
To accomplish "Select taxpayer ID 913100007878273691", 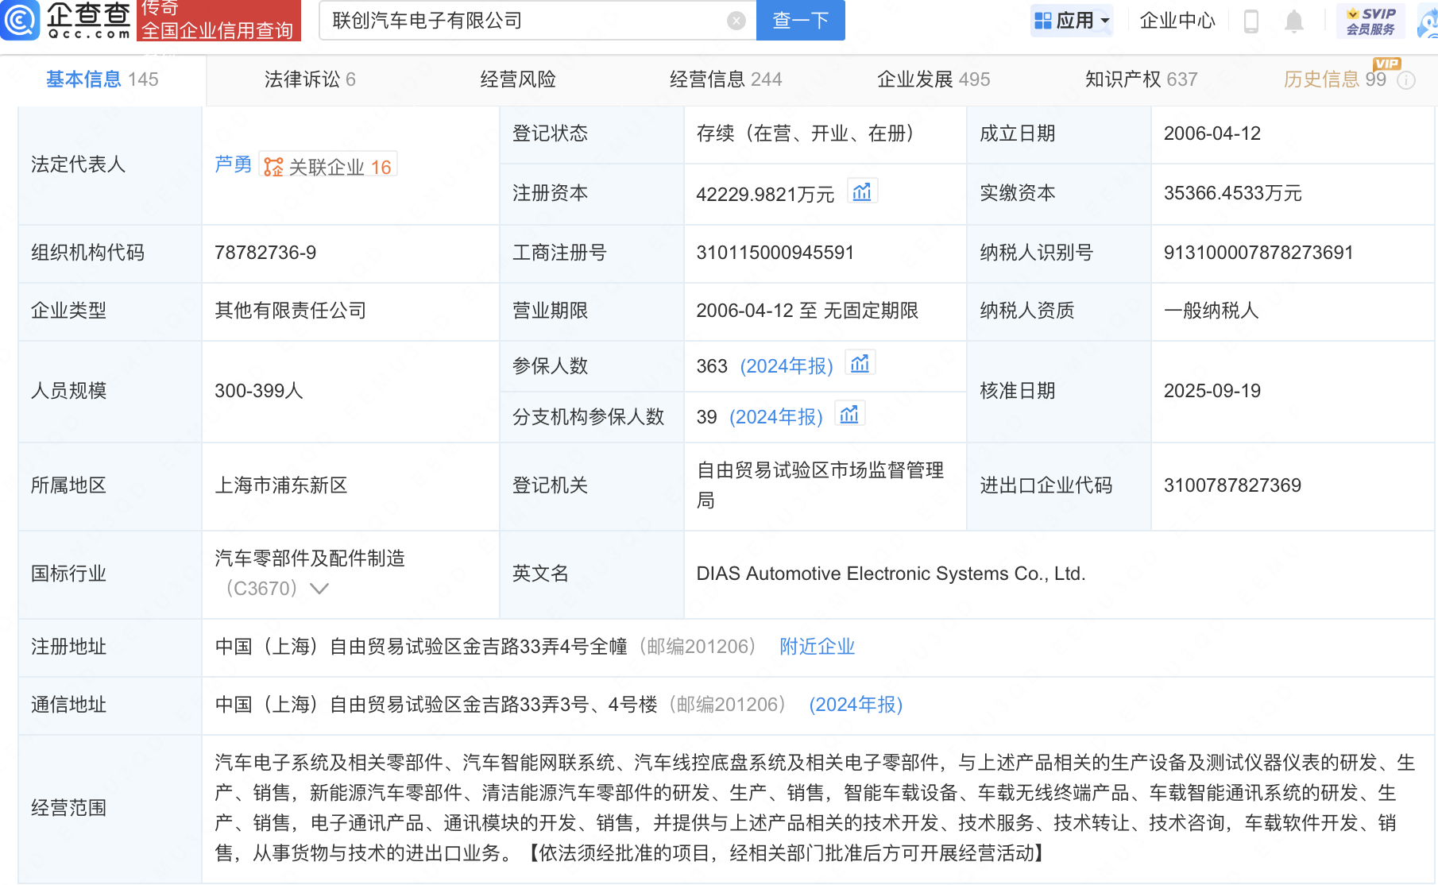I will pos(1258,253).
